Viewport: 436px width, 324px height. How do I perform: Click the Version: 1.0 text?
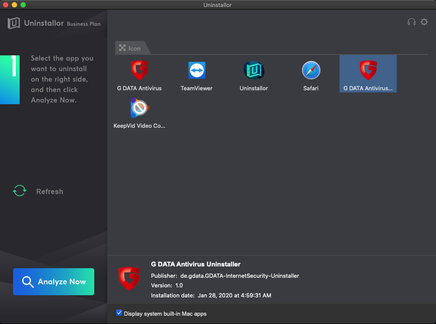pos(167,285)
